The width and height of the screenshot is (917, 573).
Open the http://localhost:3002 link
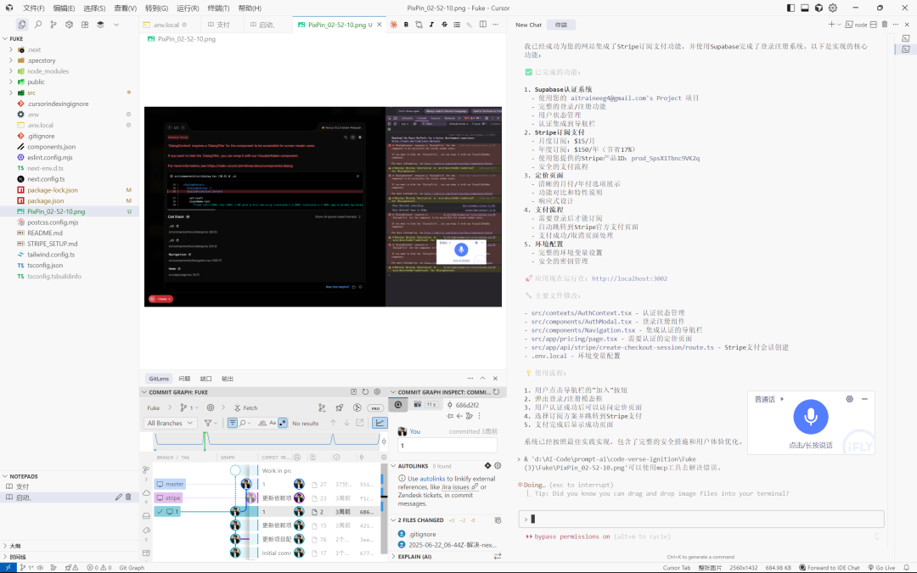629,278
